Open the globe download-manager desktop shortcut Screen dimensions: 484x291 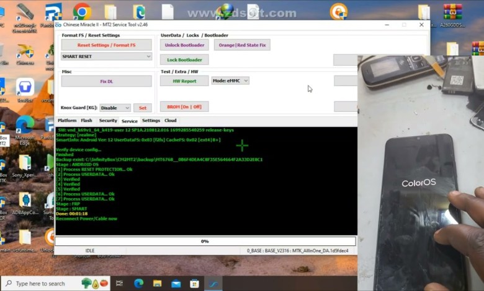click(x=225, y=11)
